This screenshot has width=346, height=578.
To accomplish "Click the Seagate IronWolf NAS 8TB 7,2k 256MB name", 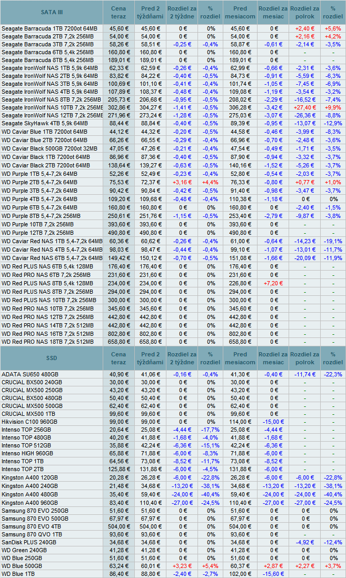I will coord(51,99).
